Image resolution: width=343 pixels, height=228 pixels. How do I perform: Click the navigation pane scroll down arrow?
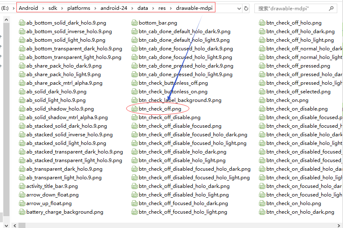[x=6, y=226]
